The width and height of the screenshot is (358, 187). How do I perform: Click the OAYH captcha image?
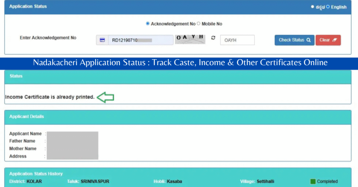tap(190, 39)
